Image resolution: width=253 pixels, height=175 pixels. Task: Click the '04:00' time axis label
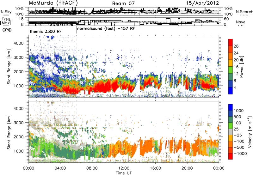click(x=60, y=168)
